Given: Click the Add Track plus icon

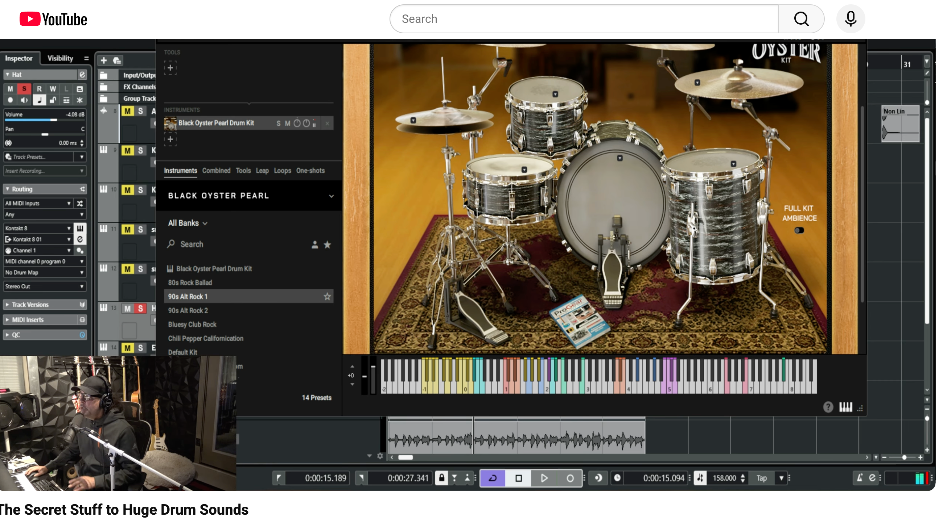Looking at the screenshot, I should 104,60.
